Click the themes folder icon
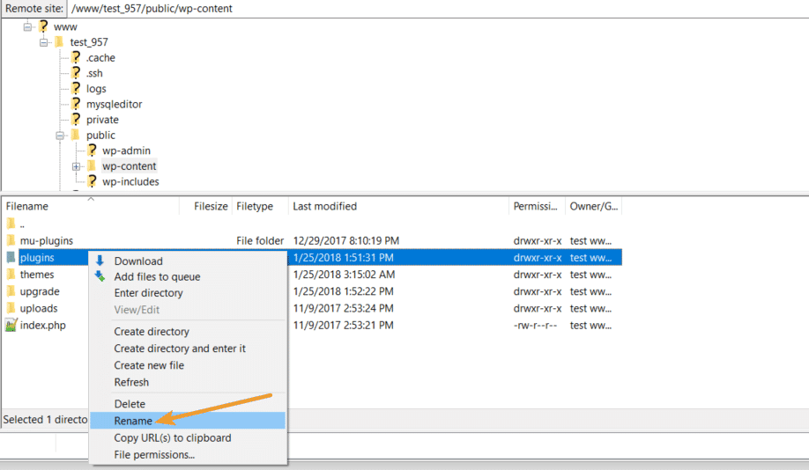The image size is (809, 470). click(x=11, y=275)
